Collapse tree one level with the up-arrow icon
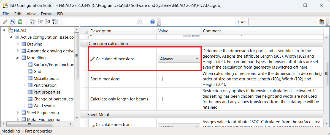The height and width of the screenshot is (135, 330). point(33,22)
